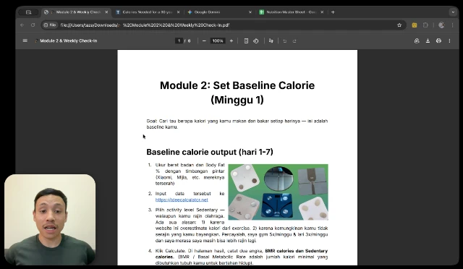This screenshot has width=463, height=269.
Task: Click the smart scales image in the PDF
Action: 278,192
